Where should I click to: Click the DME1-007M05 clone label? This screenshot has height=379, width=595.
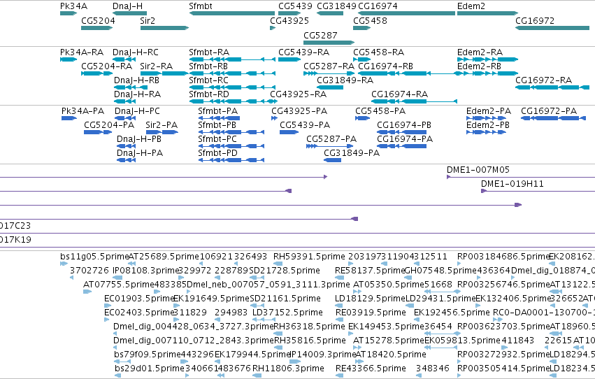click(x=478, y=170)
